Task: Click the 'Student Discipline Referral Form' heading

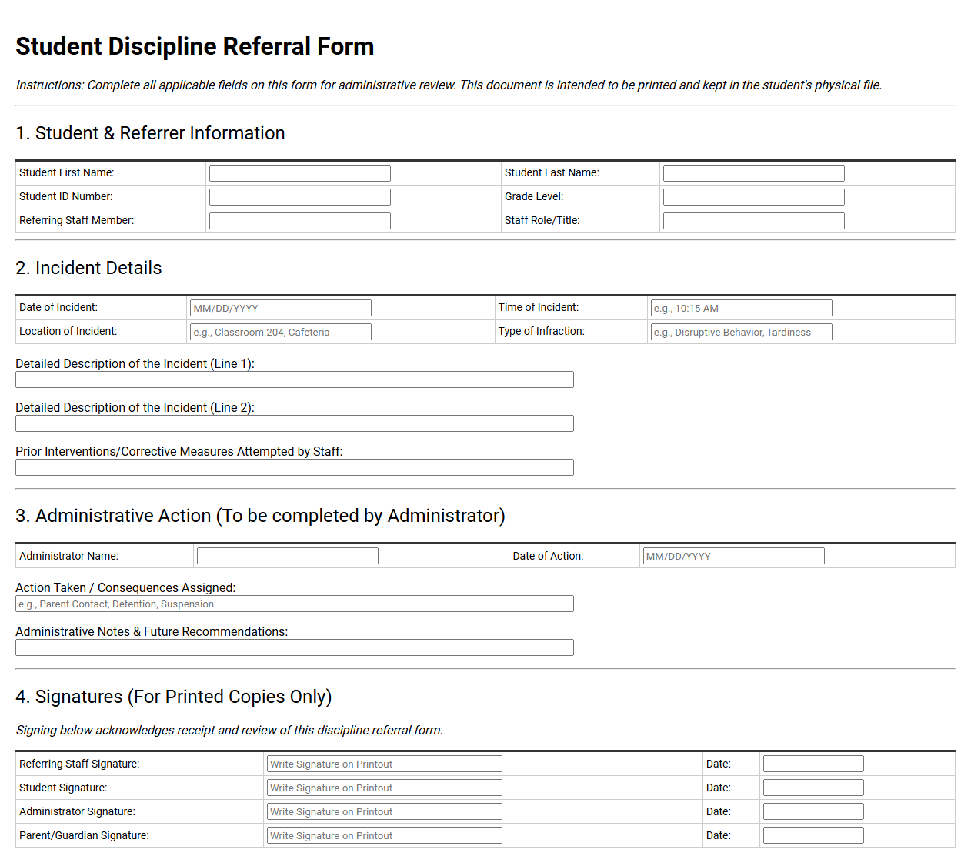Action: (195, 46)
